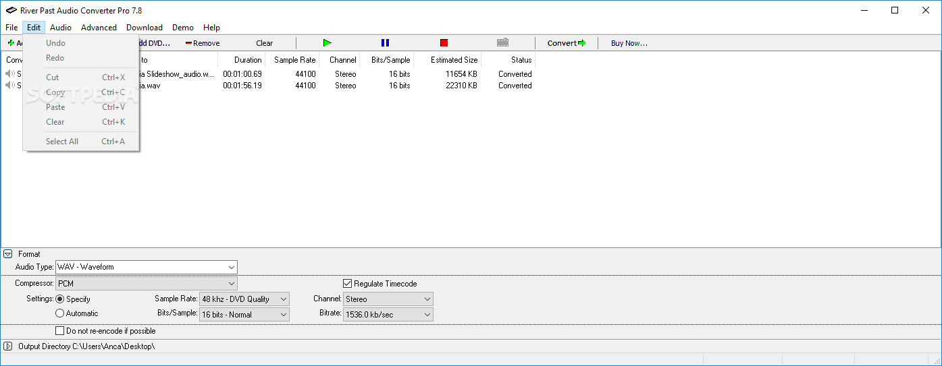Viewport: 942px width, 366px height.
Task: Click the River Past application icon in title bar
Action: (x=11, y=10)
